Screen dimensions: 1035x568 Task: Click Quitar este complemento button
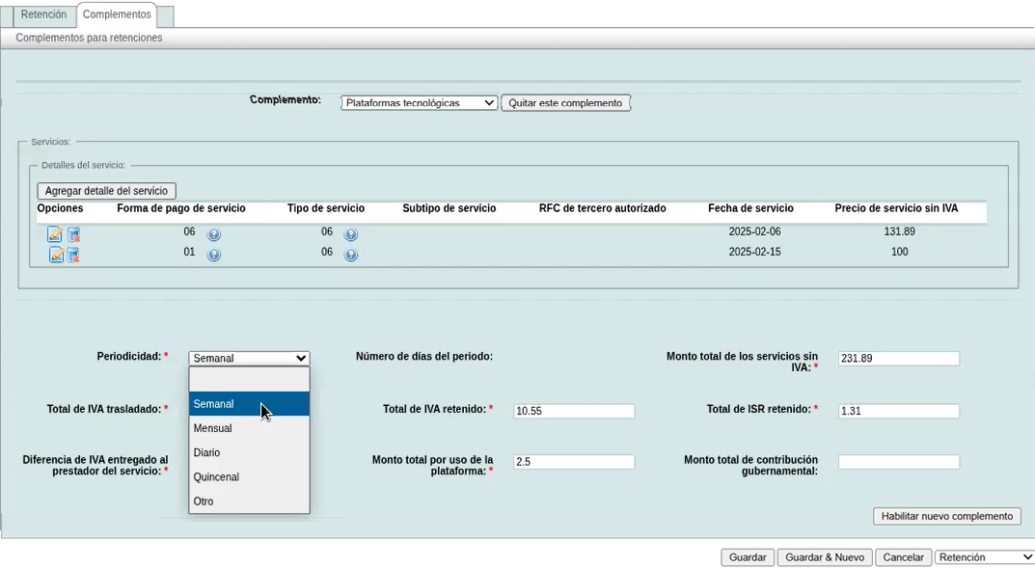coord(565,103)
